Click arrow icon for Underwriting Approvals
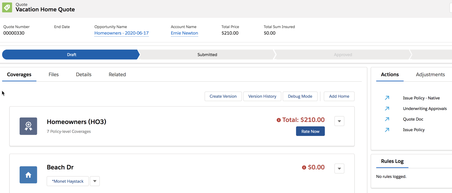The width and height of the screenshot is (452, 193). (x=387, y=109)
